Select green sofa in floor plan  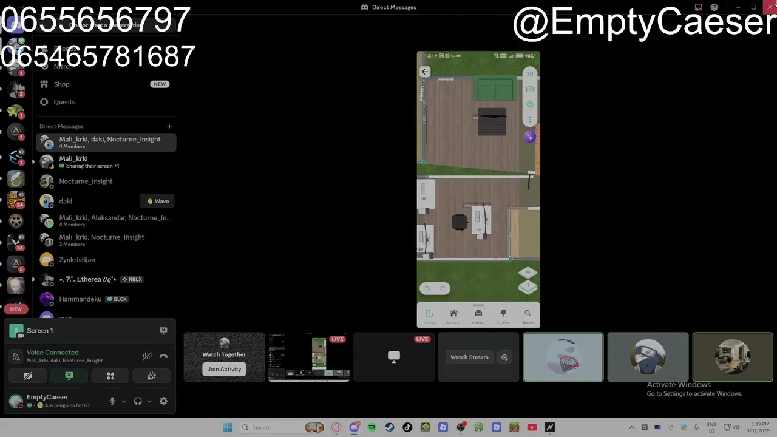[x=496, y=89]
